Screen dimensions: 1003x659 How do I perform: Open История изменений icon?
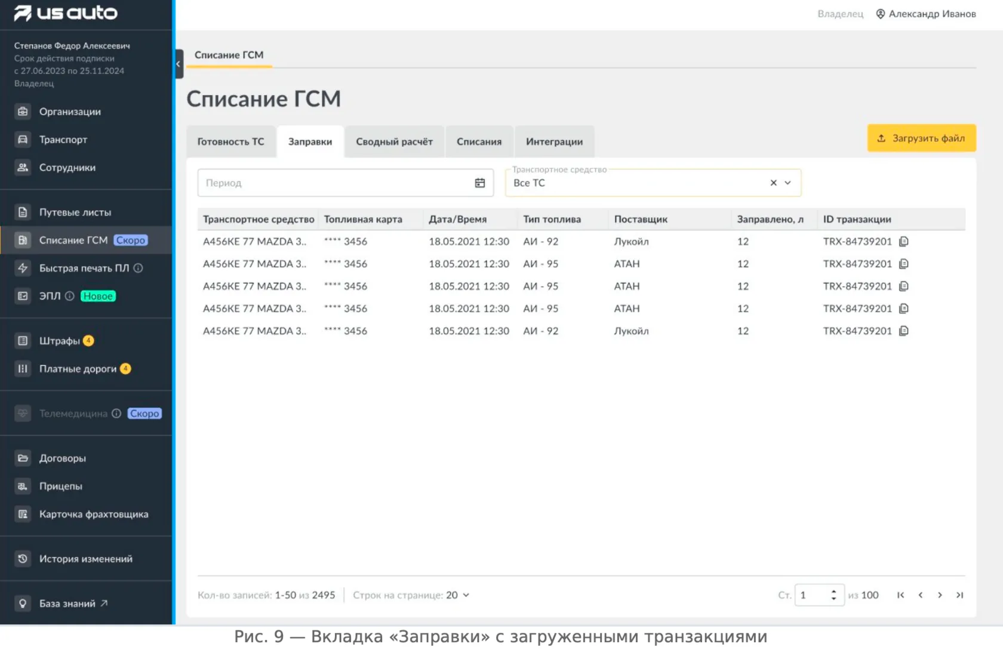click(x=23, y=559)
